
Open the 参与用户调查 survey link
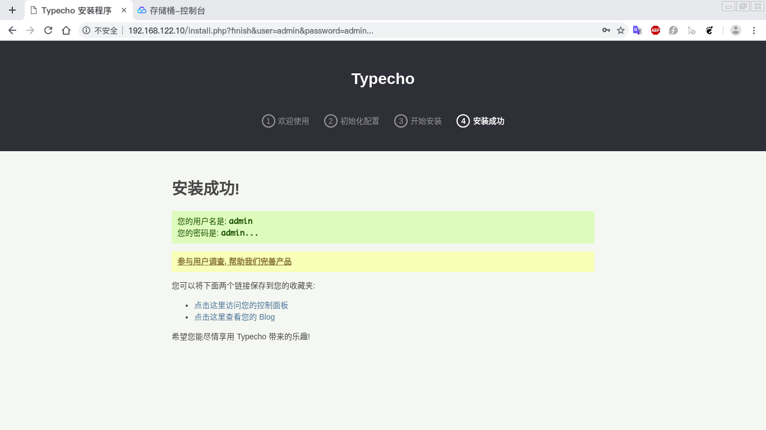234,261
